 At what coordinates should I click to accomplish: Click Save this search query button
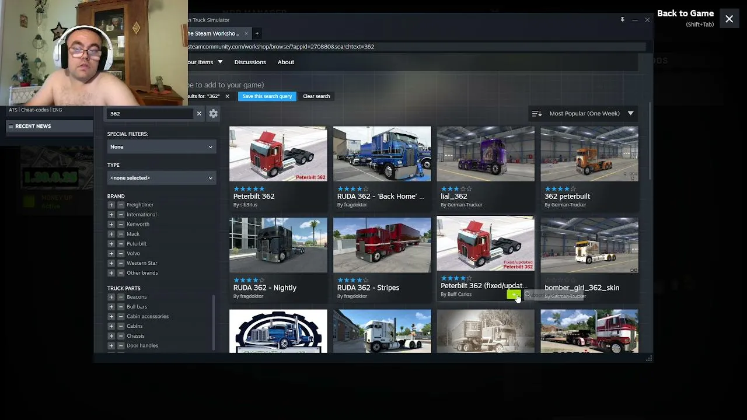267,96
